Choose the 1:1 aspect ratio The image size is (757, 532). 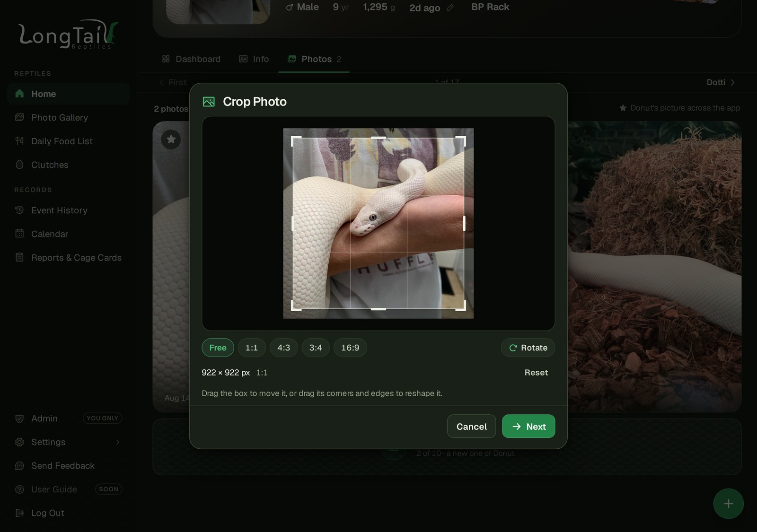tap(252, 348)
